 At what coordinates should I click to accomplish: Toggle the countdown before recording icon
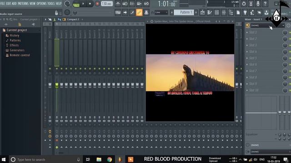132,4
